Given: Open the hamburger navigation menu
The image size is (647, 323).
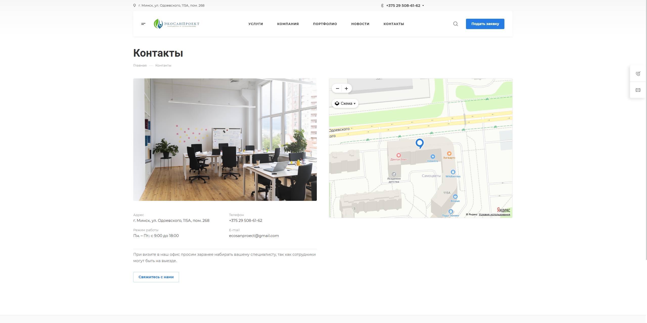Looking at the screenshot, I should [x=143, y=24].
